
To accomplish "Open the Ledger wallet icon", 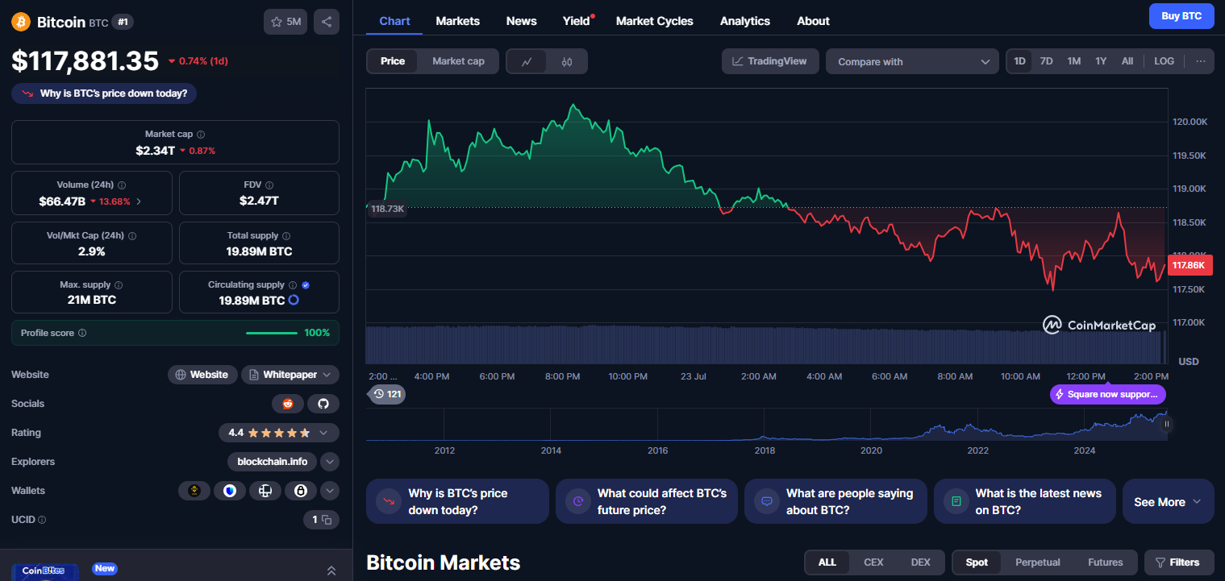I will tap(265, 491).
